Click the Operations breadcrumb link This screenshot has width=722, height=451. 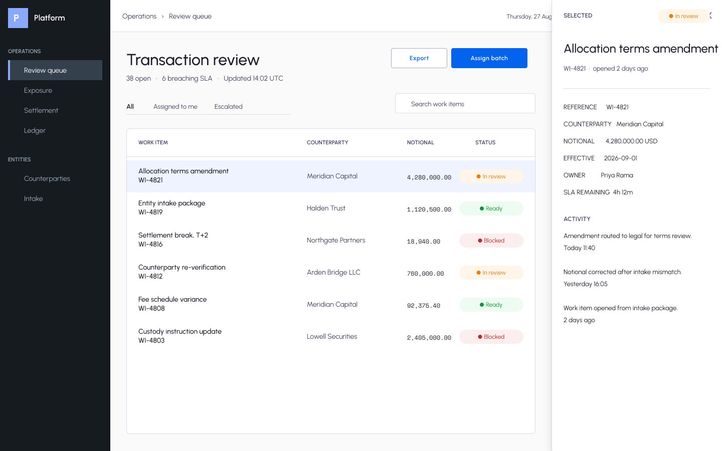pyautogui.click(x=139, y=16)
